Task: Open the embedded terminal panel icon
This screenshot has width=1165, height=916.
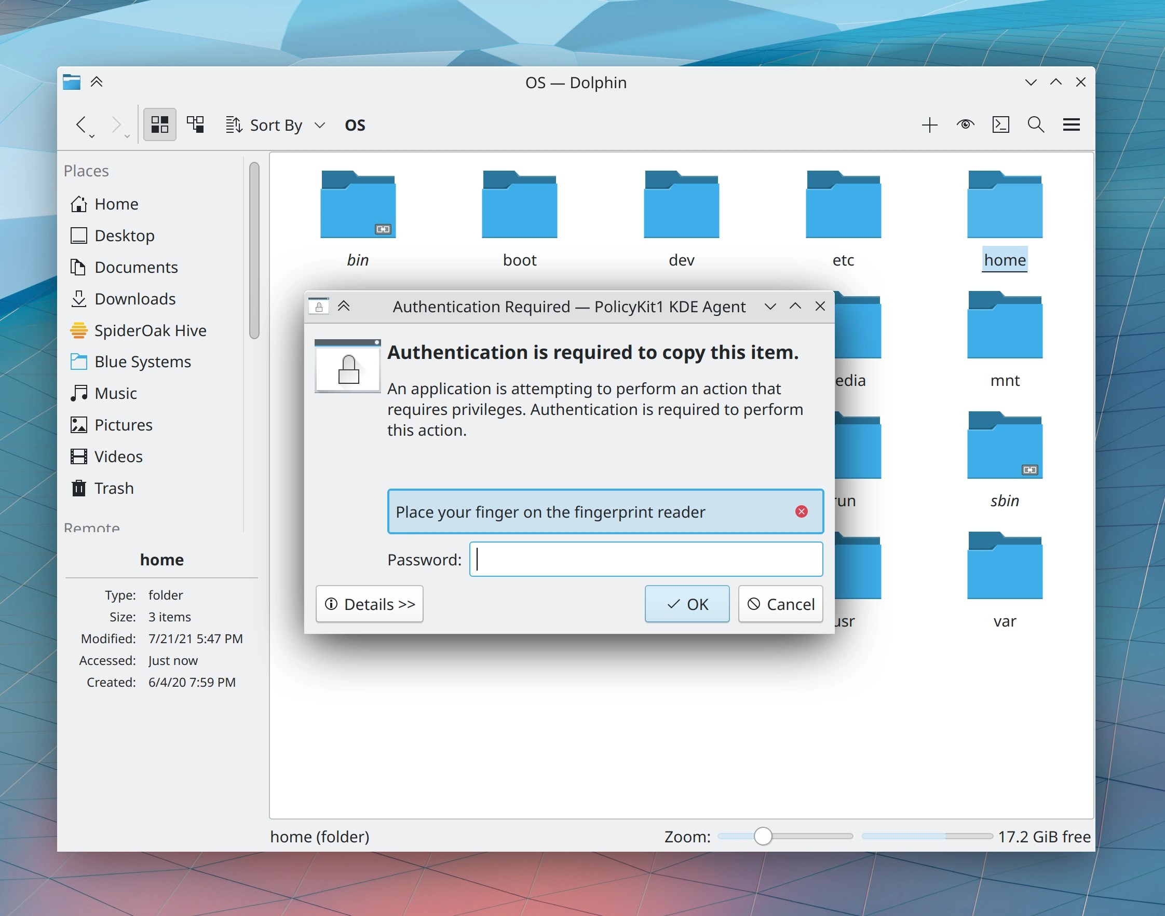Action: 1001,124
